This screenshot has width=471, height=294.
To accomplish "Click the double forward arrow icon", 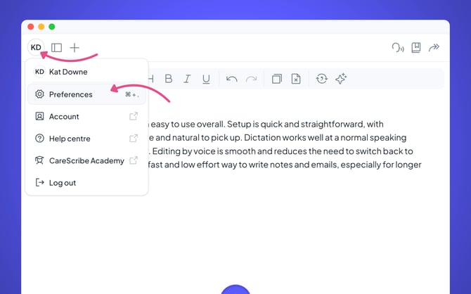I will pos(434,48).
